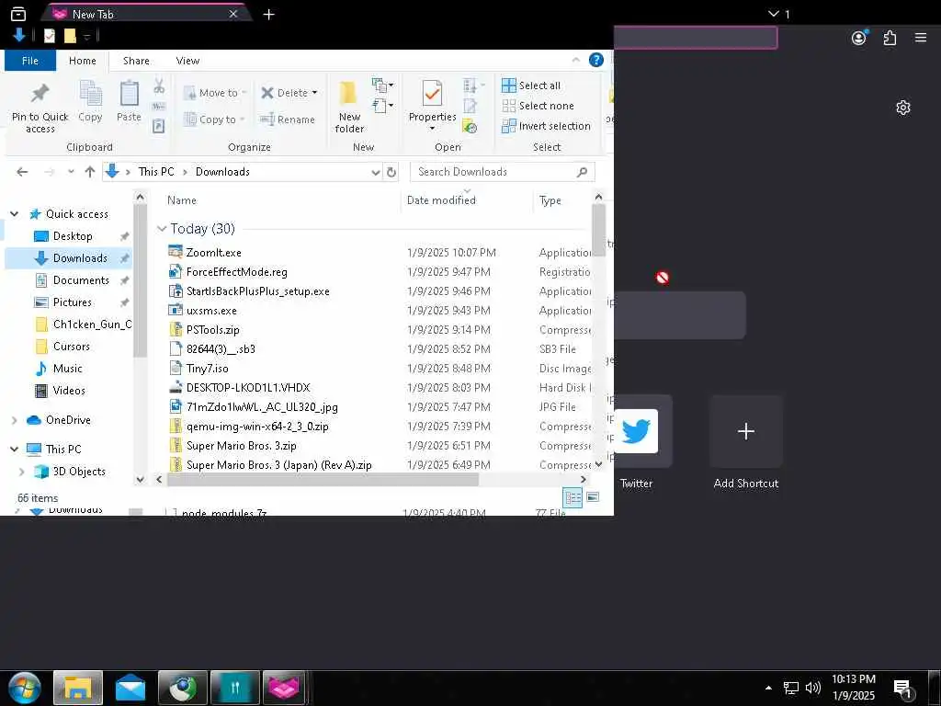
Task: Select Videos in navigation pane
Action: 68,390
